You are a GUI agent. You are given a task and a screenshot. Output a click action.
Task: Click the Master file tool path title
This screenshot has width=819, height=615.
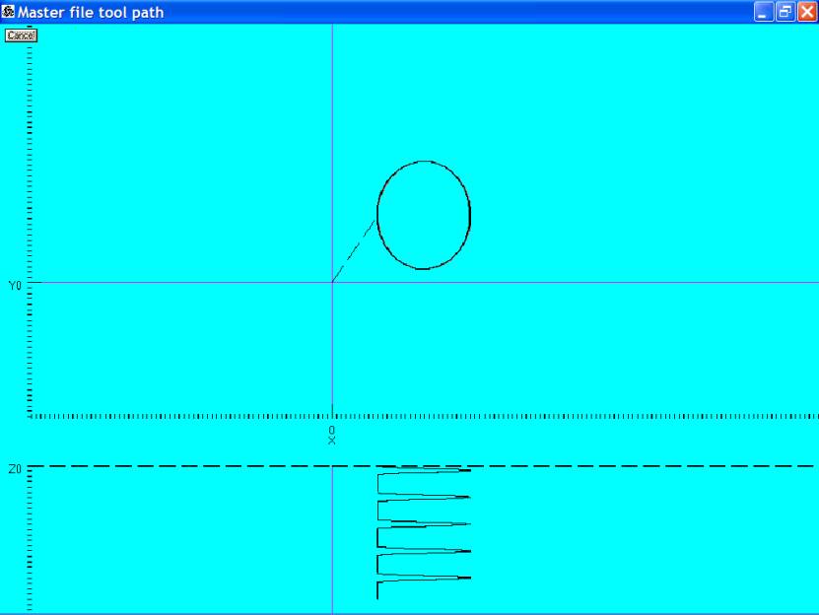coord(91,12)
